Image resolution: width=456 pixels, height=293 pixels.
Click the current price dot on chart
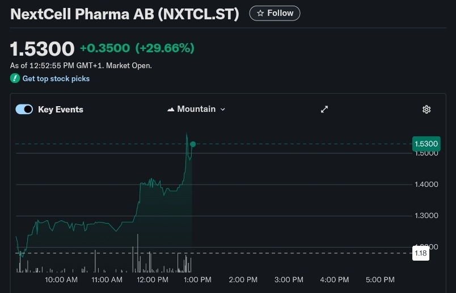[193, 144]
